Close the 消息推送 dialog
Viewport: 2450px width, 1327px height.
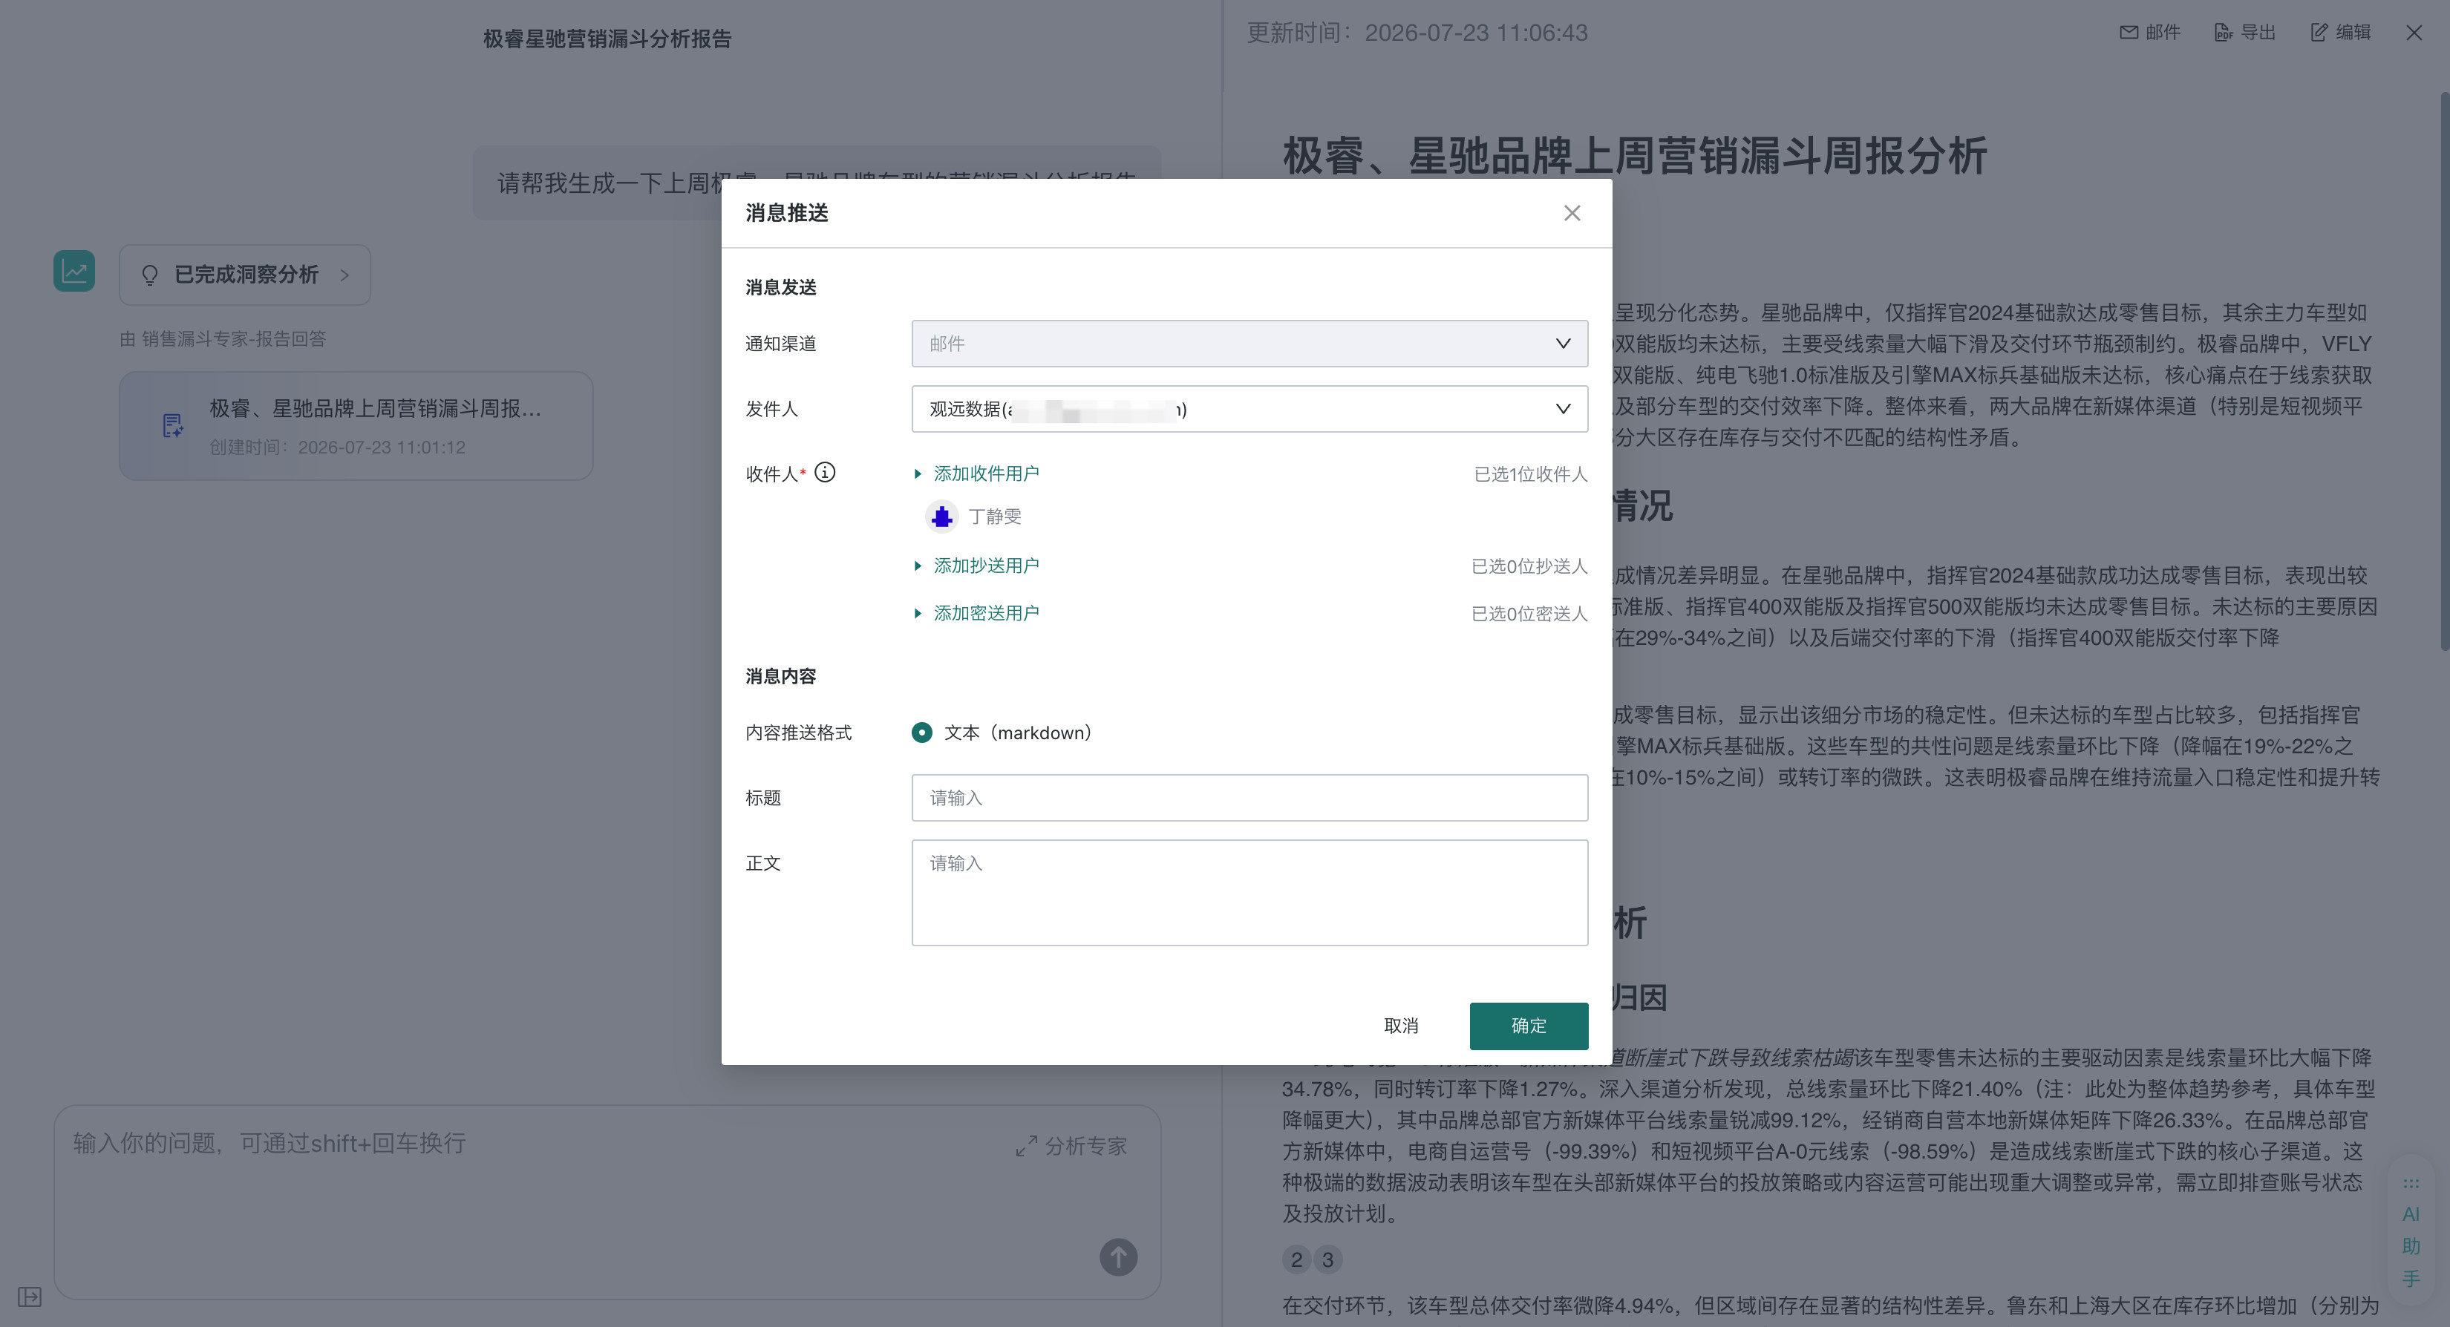[x=1572, y=213]
